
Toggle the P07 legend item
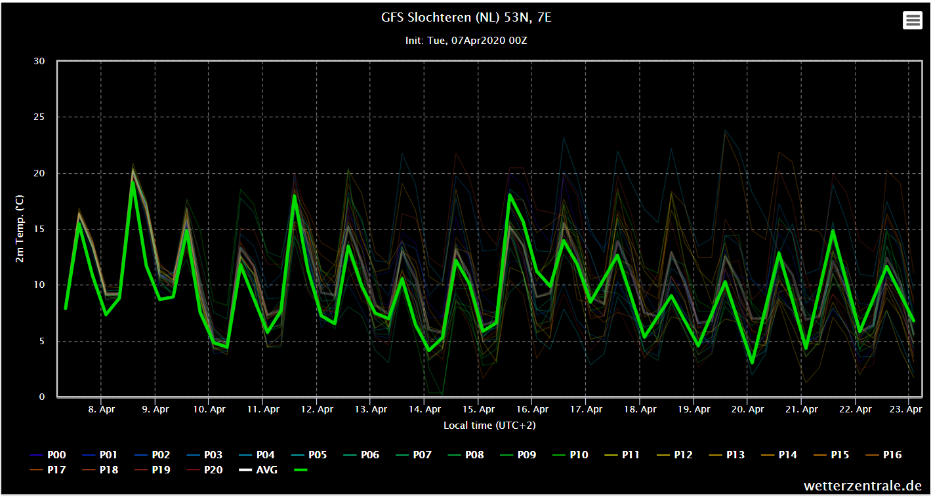click(x=413, y=454)
